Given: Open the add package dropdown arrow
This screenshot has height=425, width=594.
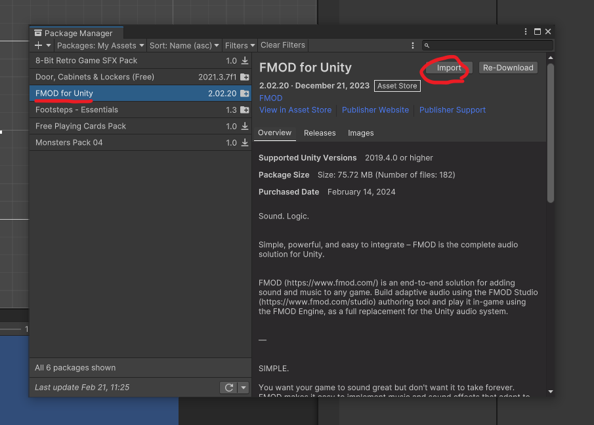Looking at the screenshot, I should (x=49, y=45).
